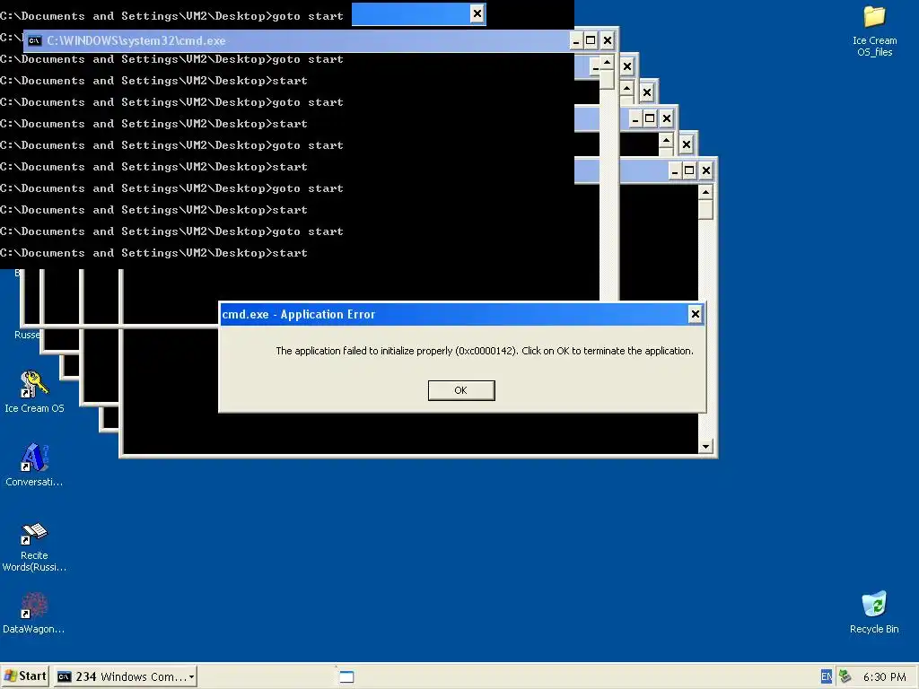Maximize the rearmost cmd window

point(690,170)
